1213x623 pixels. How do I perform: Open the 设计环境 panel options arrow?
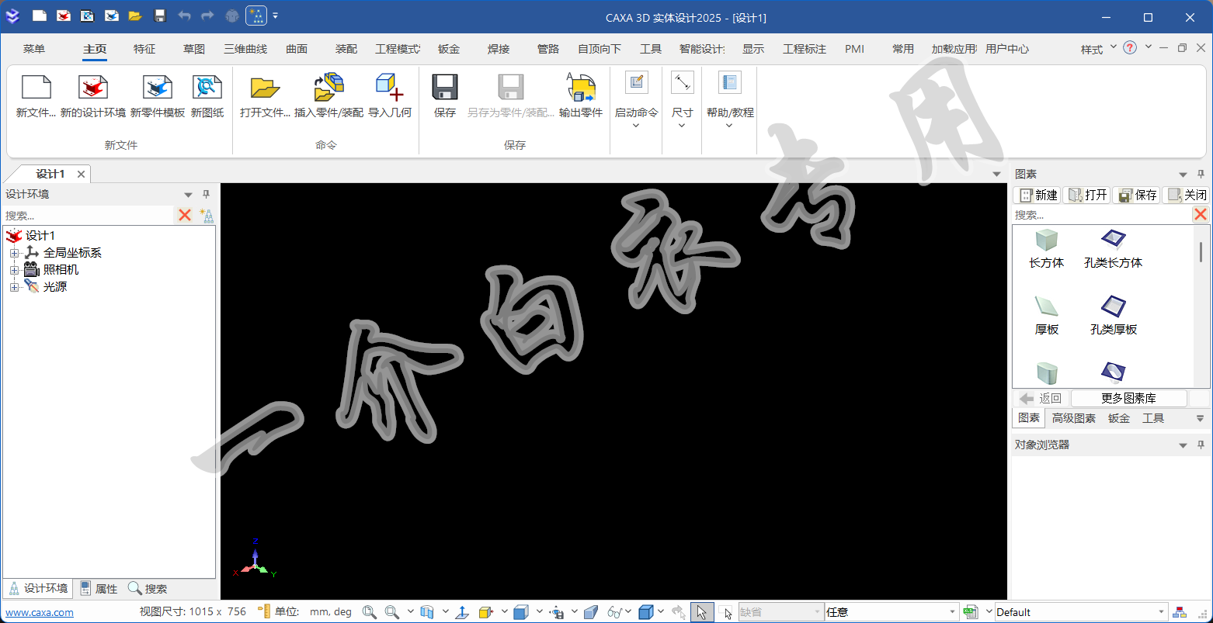point(188,195)
